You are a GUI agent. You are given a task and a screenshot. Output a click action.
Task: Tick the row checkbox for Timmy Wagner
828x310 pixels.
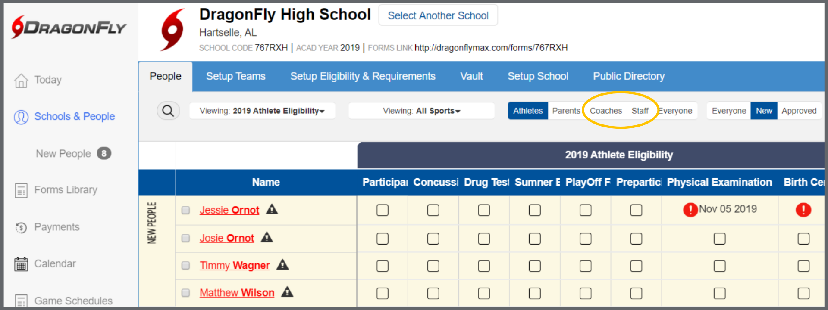[x=186, y=266]
